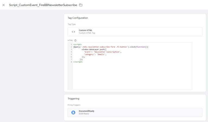Image resolution: width=208 pixels, height=122 pixels.
Task: Edit the tag name Script_CustomEvent_FireBBNewsletterSubscribe
Action: [43, 5]
